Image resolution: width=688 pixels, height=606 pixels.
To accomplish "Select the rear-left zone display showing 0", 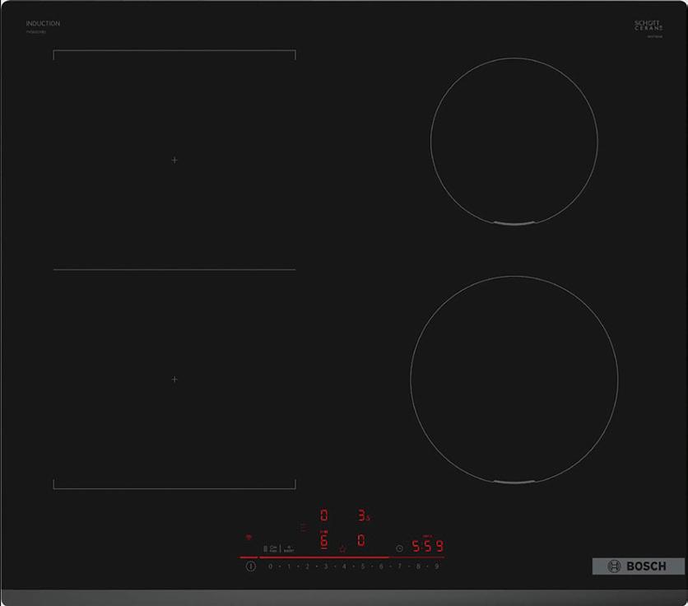I will [323, 515].
